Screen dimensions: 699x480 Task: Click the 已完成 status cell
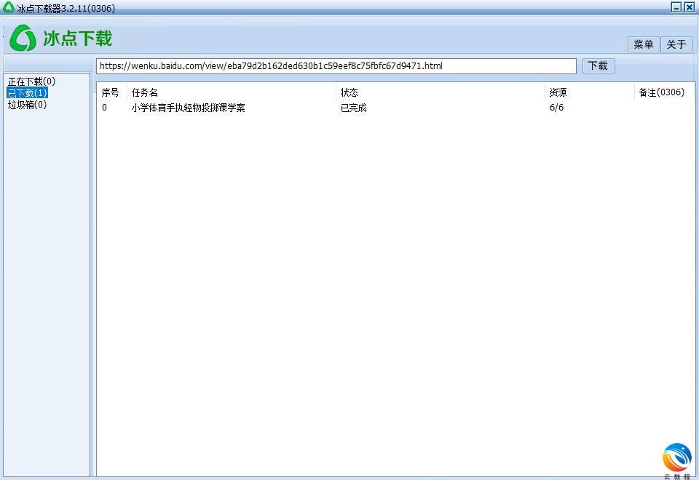(x=354, y=108)
